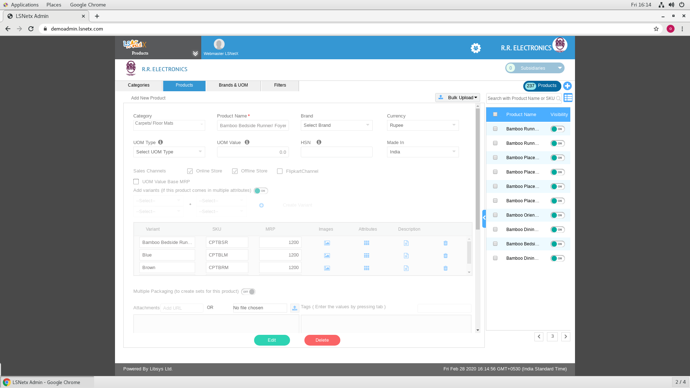
Task: Click the blue plus add-product icon
Action: point(567,86)
